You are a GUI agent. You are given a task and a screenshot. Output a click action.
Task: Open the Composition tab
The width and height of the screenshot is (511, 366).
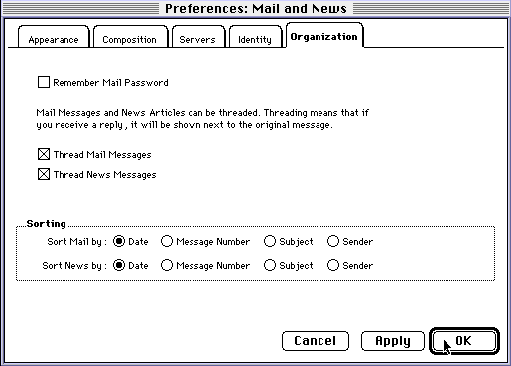tap(131, 37)
